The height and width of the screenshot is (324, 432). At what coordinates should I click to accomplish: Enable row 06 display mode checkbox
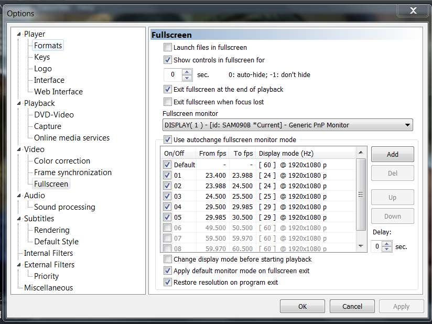pyautogui.click(x=167, y=228)
